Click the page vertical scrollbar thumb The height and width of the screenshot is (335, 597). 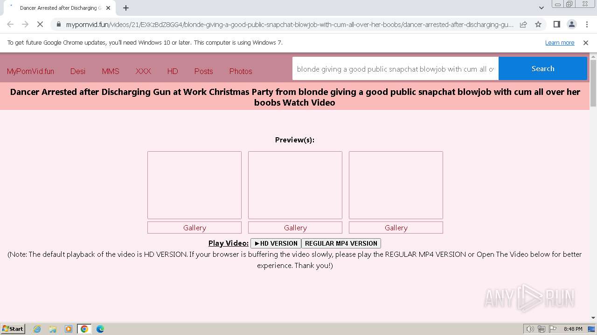[593, 84]
